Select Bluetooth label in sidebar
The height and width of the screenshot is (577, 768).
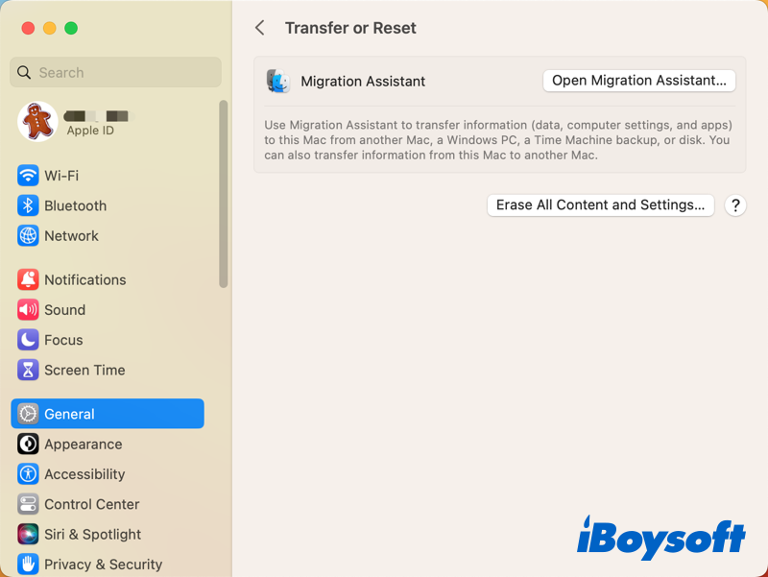coord(76,205)
